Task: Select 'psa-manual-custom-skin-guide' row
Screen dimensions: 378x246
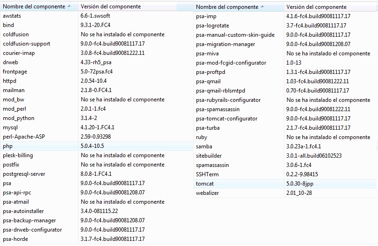Action: click(x=285, y=35)
